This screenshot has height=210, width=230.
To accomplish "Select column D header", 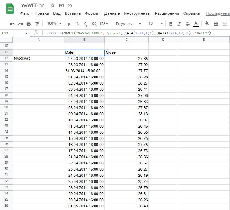I will [163, 40].
